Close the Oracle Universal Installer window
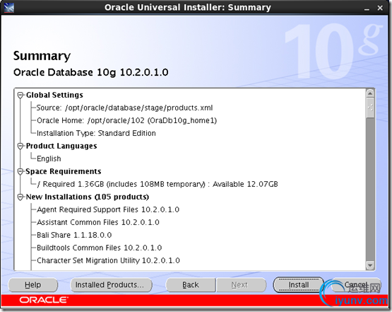The height and width of the screenshot is (312, 392). tap(380, 8)
